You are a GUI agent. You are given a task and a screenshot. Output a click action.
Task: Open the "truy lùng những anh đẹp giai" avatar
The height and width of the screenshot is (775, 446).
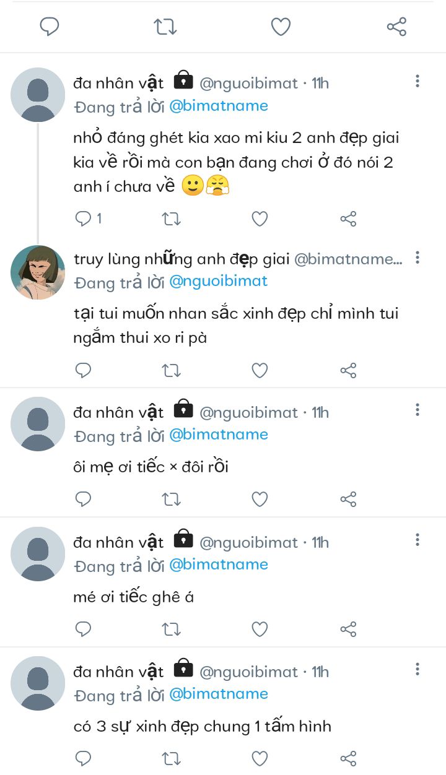[38, 272]
